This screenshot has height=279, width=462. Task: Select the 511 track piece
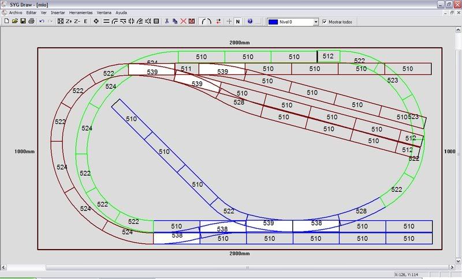(187, 69)
